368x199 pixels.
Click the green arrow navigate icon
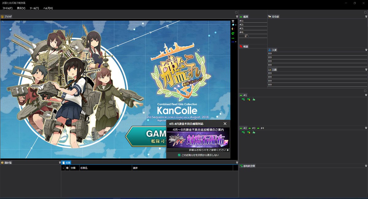coord(233,38)
